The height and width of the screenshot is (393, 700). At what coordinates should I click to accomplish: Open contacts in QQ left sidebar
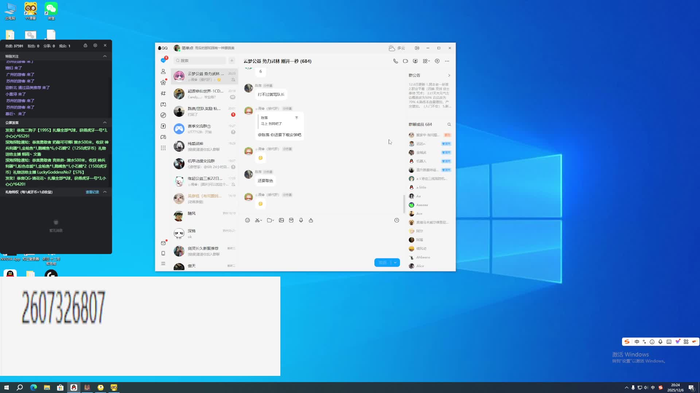(163, 72)
